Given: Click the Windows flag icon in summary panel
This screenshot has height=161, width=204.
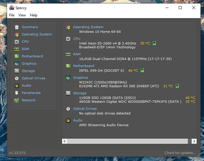Looking at the screenshot, I should point(68,27).
